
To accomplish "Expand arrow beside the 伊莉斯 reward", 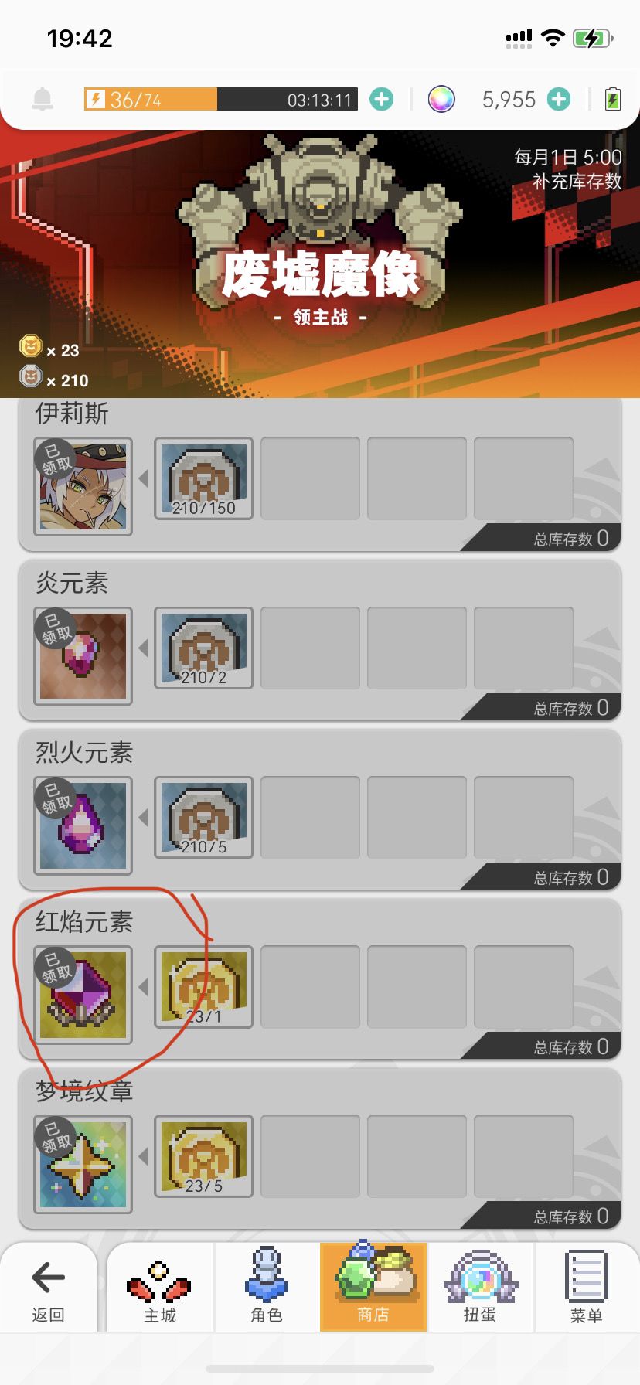I will [144, 478].
